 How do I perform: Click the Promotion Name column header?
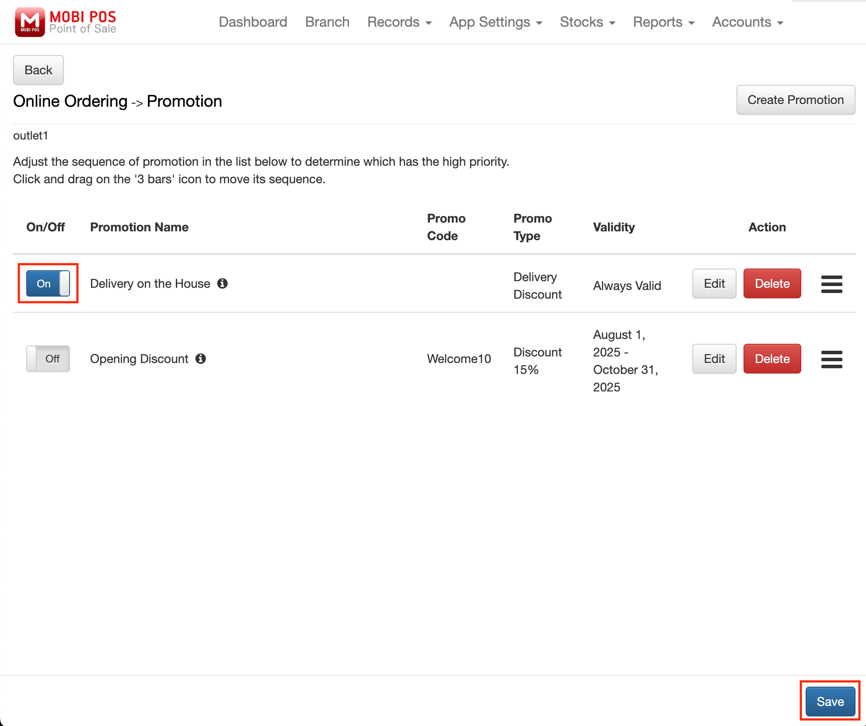[139, 227]
